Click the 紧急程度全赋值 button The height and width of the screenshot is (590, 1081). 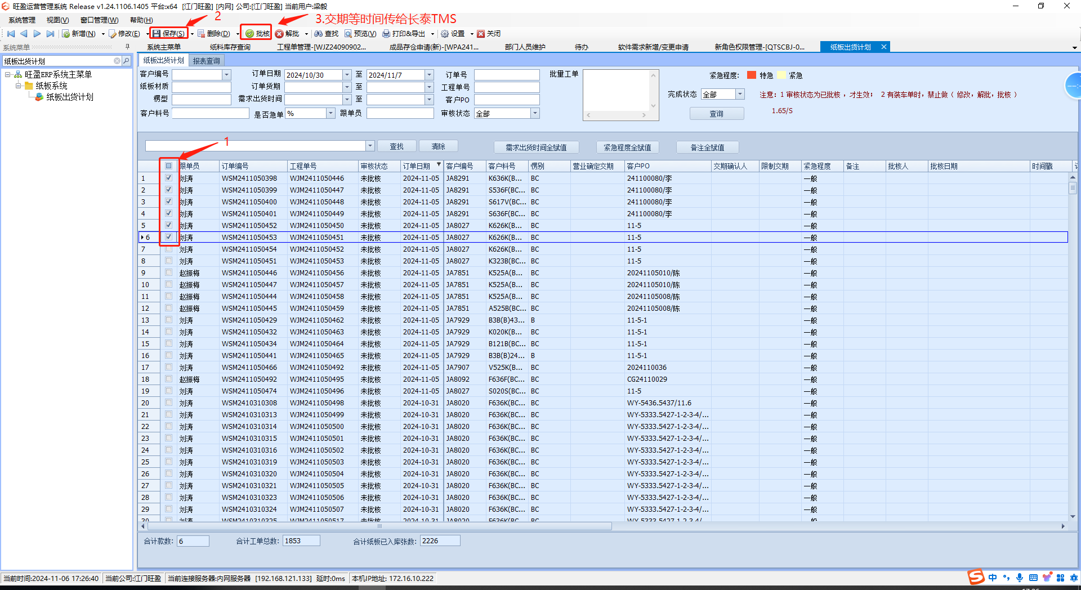[627, 147]
